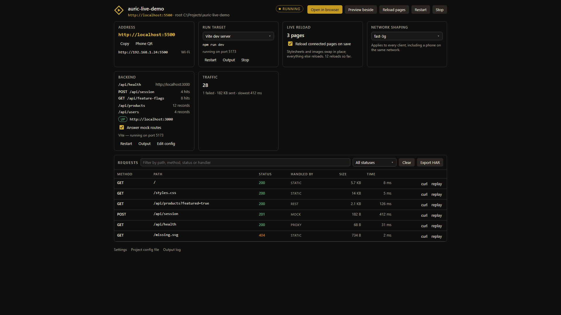The image size is (561, 315).
Task: Select the /api/products backend entry
Action: (x=154, y=106)
